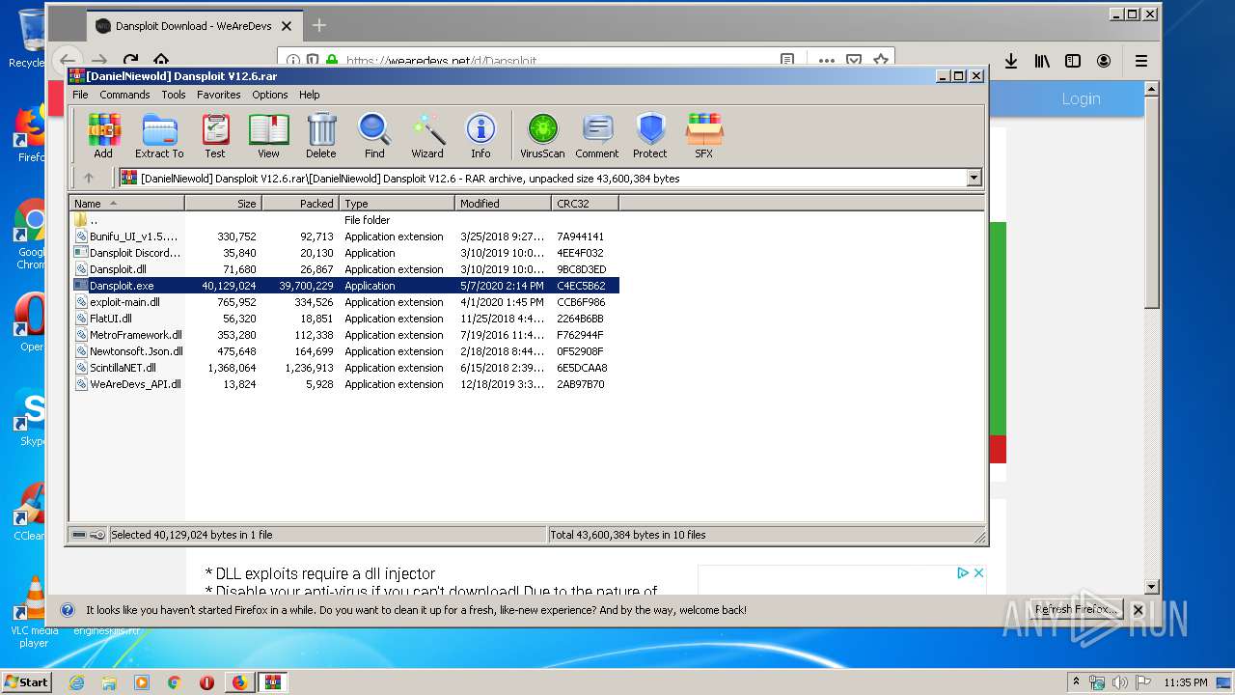Click the 11:35 PM clock in the taskbar
Viewport: 1235px width, 695px height.
click(1186, 682)
